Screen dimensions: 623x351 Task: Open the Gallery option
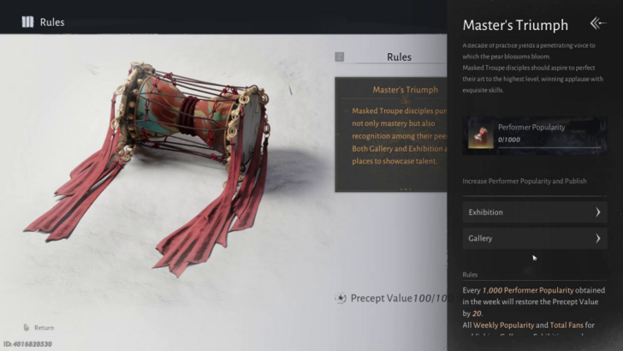point(535,239)
